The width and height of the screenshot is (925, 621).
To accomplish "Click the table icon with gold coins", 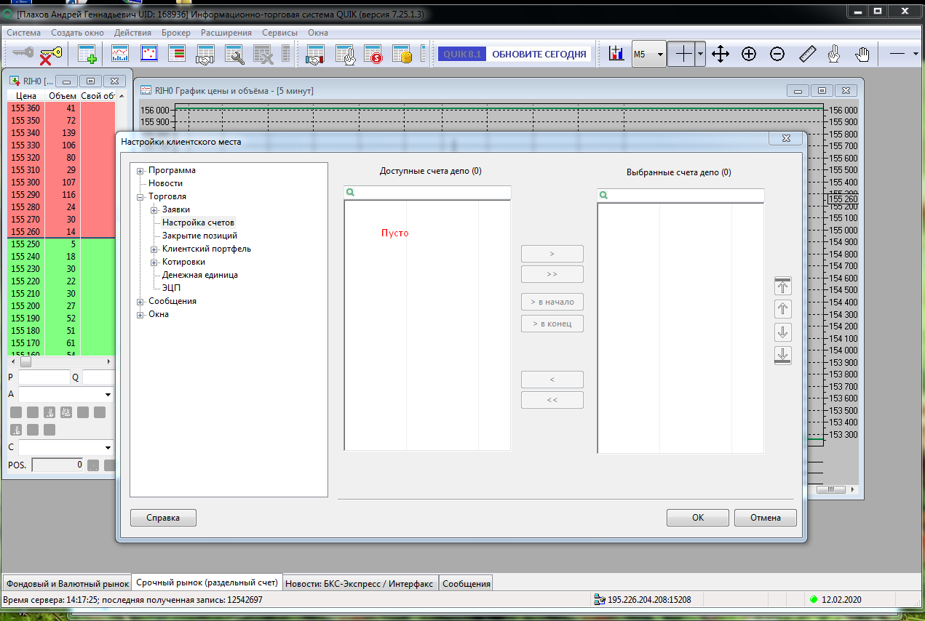I will click(x=402, y=54).
